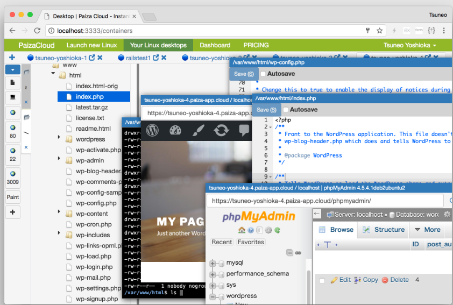453x305 pixels.
Task: Open tsuneo-yoshioka-1 in new window icon
Action: (92, 58)
